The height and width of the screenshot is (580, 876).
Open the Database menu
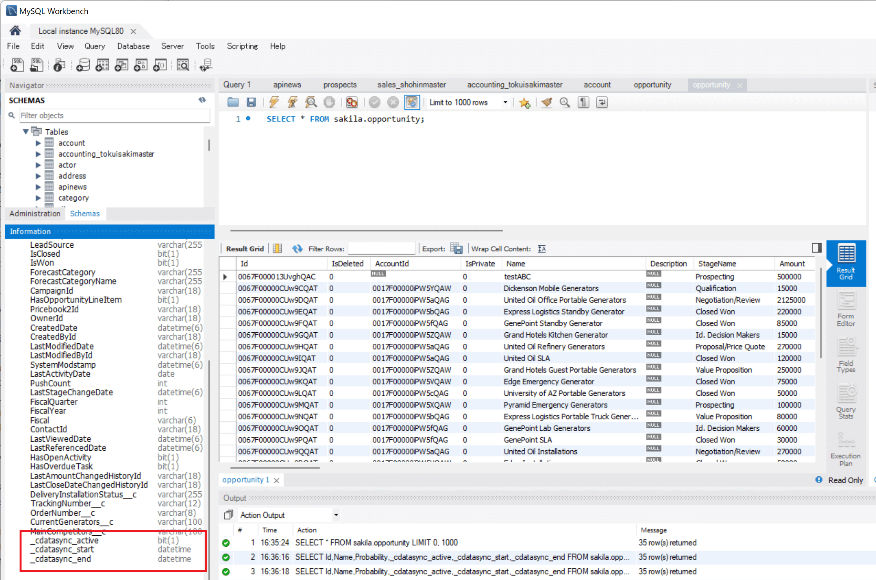pos(133,46)
